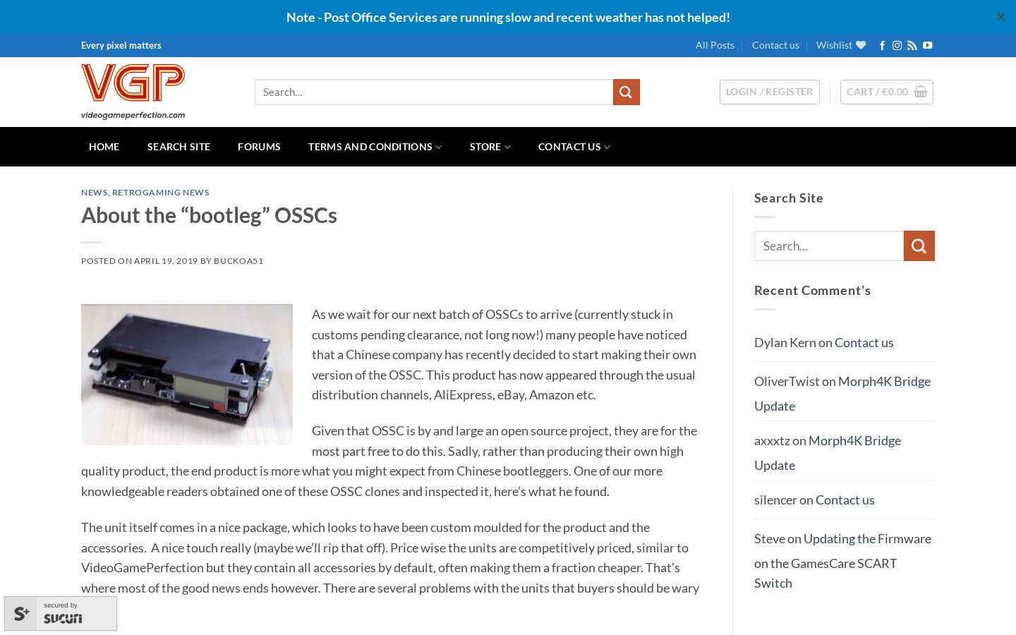Open Contact us in the top bar
The height and width of the screenshot is (635, 1016).
coord(775,45)
